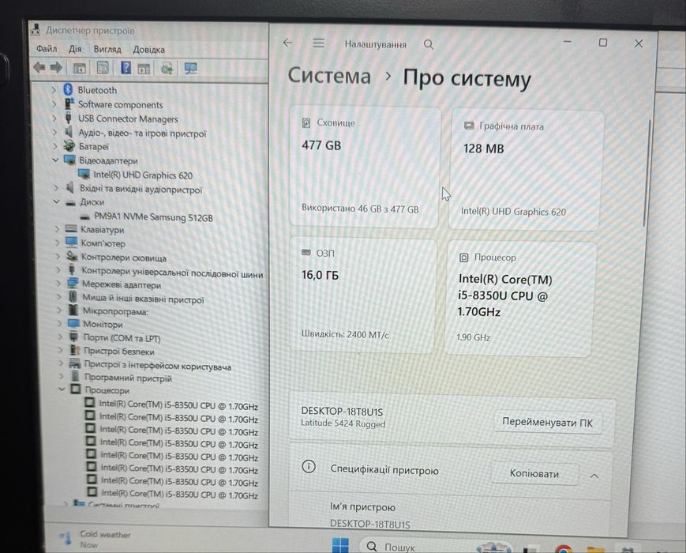This screenshot has height=553, width=686.
Task: Click the Windows Start button on taskbar
Action: [x=340, y=544]
